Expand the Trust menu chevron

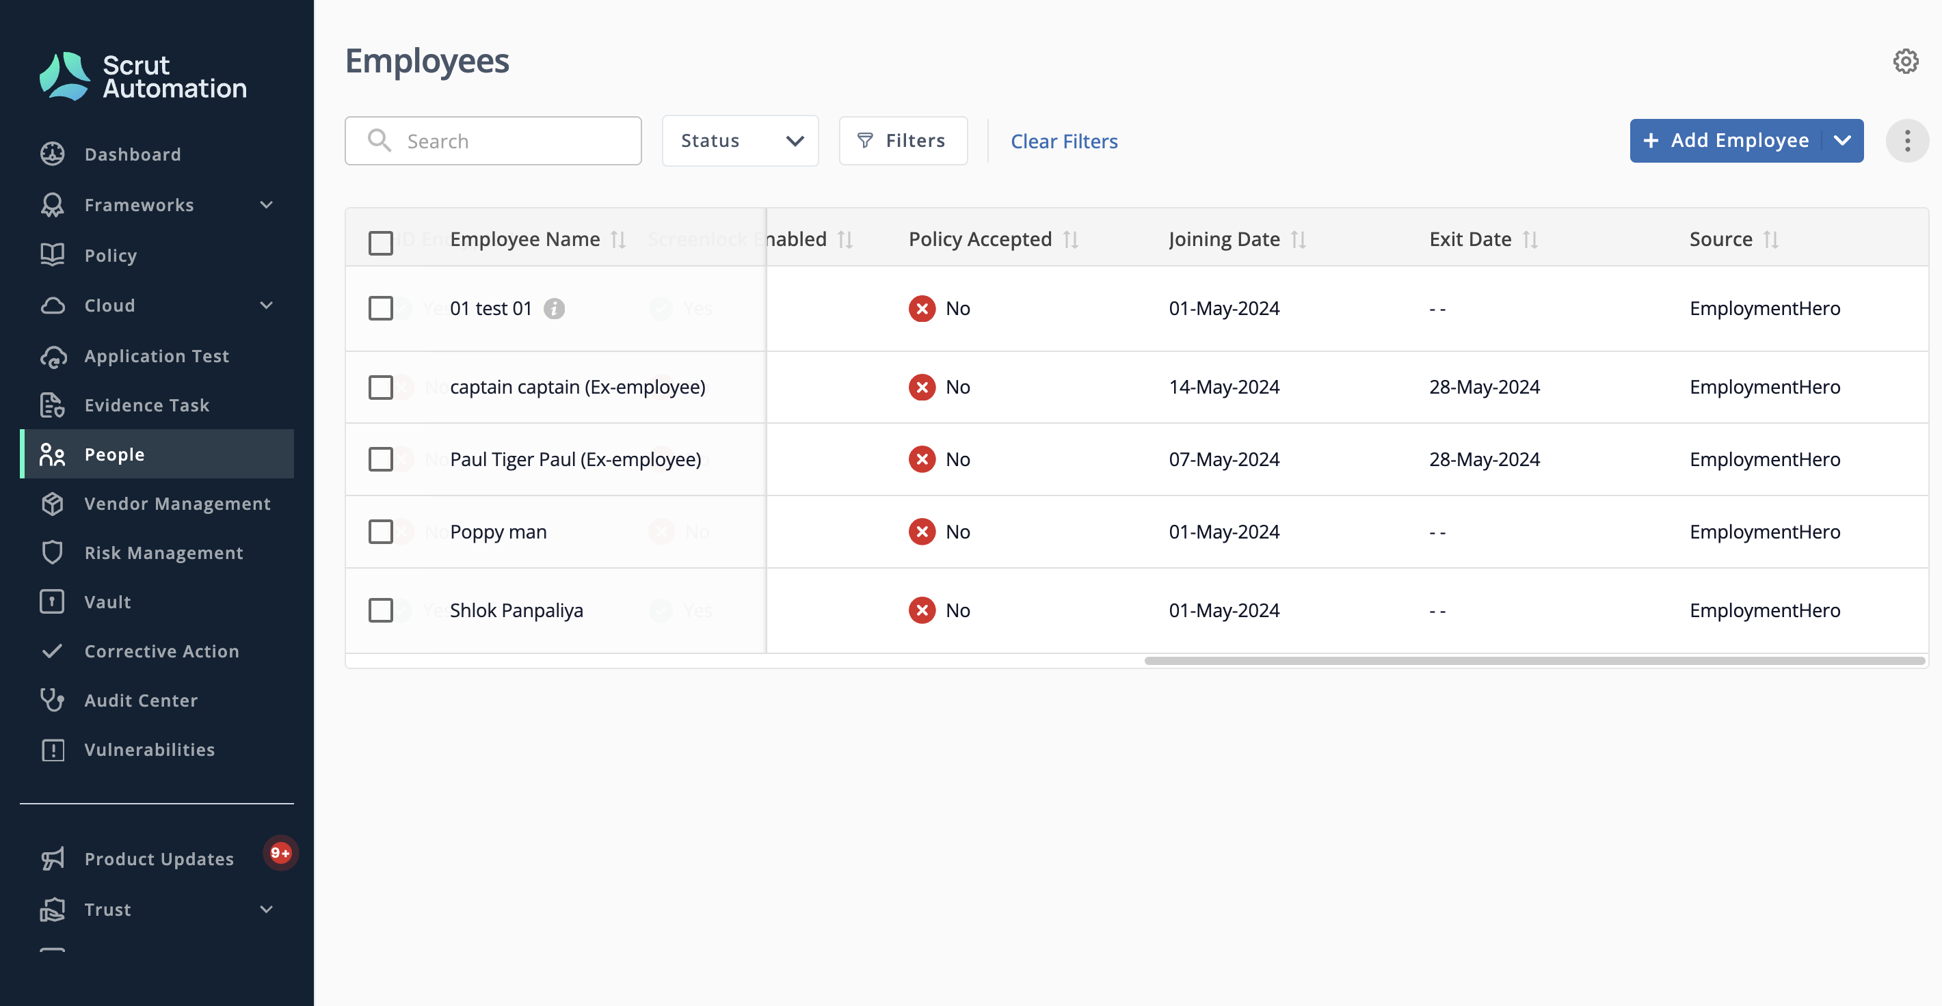pyautogui.click(x=266, y=909)
